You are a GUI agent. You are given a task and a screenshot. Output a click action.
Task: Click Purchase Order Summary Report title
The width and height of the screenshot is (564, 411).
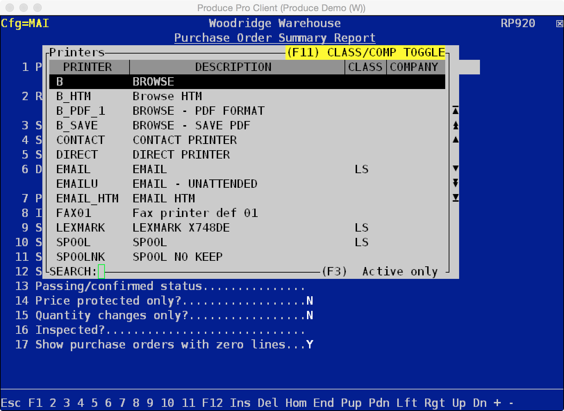click(275, 38)
